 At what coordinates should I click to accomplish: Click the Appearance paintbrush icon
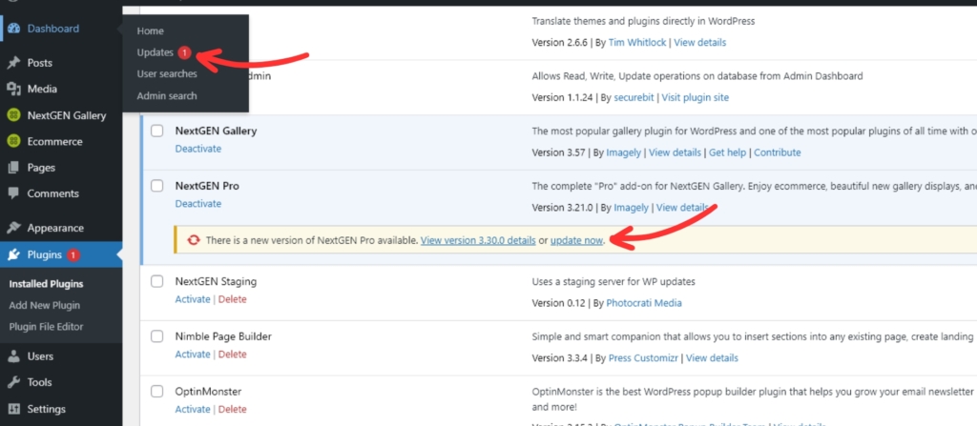pyautogui.click(x=13, y=228)
